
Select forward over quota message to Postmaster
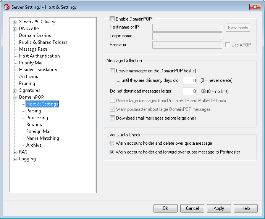[x=112, y=152]
